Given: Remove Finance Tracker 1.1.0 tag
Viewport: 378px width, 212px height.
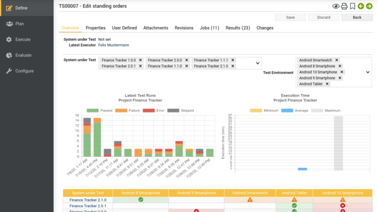Looking at the screenshot, I should point(187,66).
